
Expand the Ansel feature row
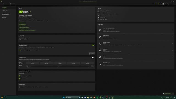click(x=172, y=57)
